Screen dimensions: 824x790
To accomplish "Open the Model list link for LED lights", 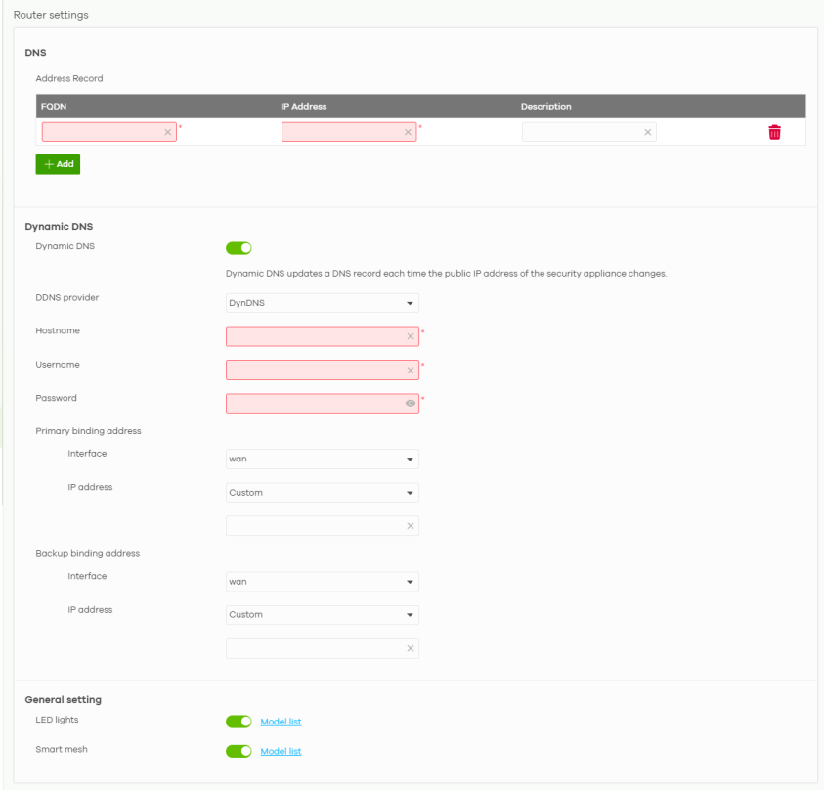I will pos(281,722).
